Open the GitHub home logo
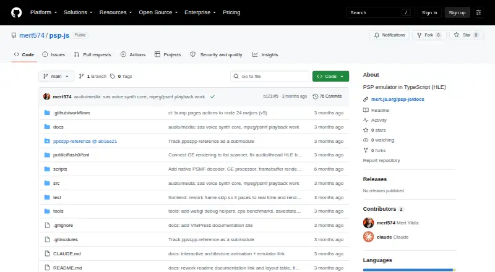 17,12
